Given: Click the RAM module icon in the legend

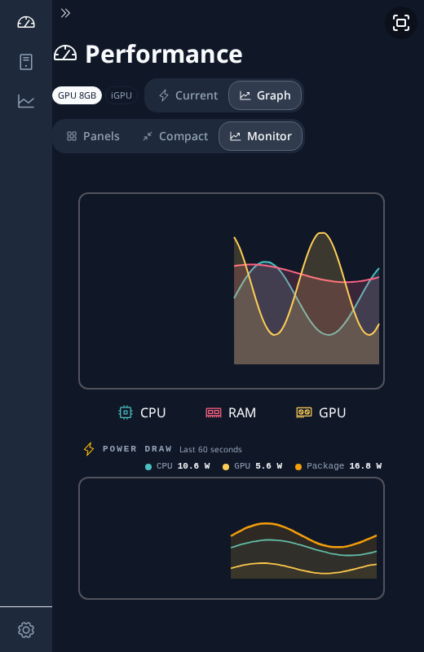Looking at the screenshot, I should coord(214,412).
